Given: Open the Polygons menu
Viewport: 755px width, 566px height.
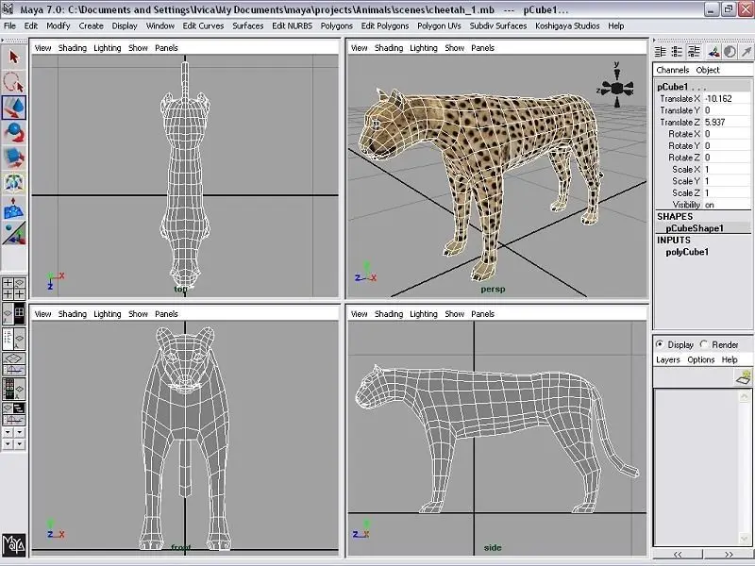Looking at the screenshot, I should (x=337, y=26).
